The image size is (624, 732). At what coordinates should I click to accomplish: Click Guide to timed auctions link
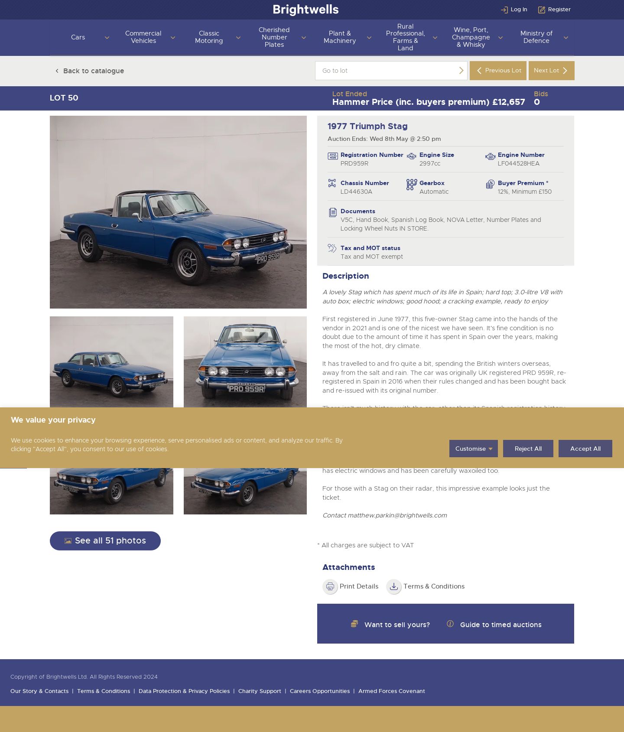pos(500,625)
